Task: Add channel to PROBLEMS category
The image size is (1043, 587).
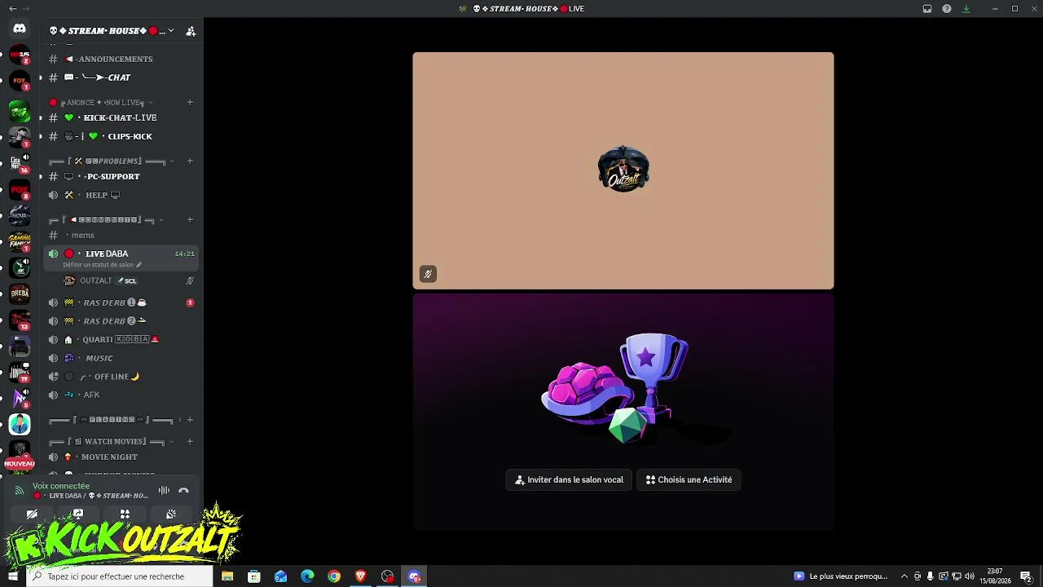Action: pos(190,161)
